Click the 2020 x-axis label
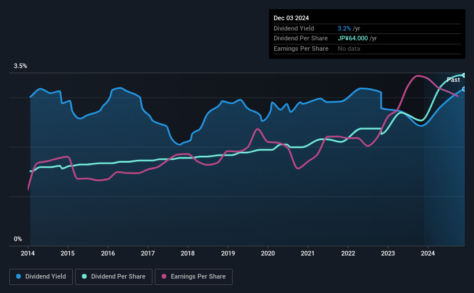474x293 pixels. 268,253
